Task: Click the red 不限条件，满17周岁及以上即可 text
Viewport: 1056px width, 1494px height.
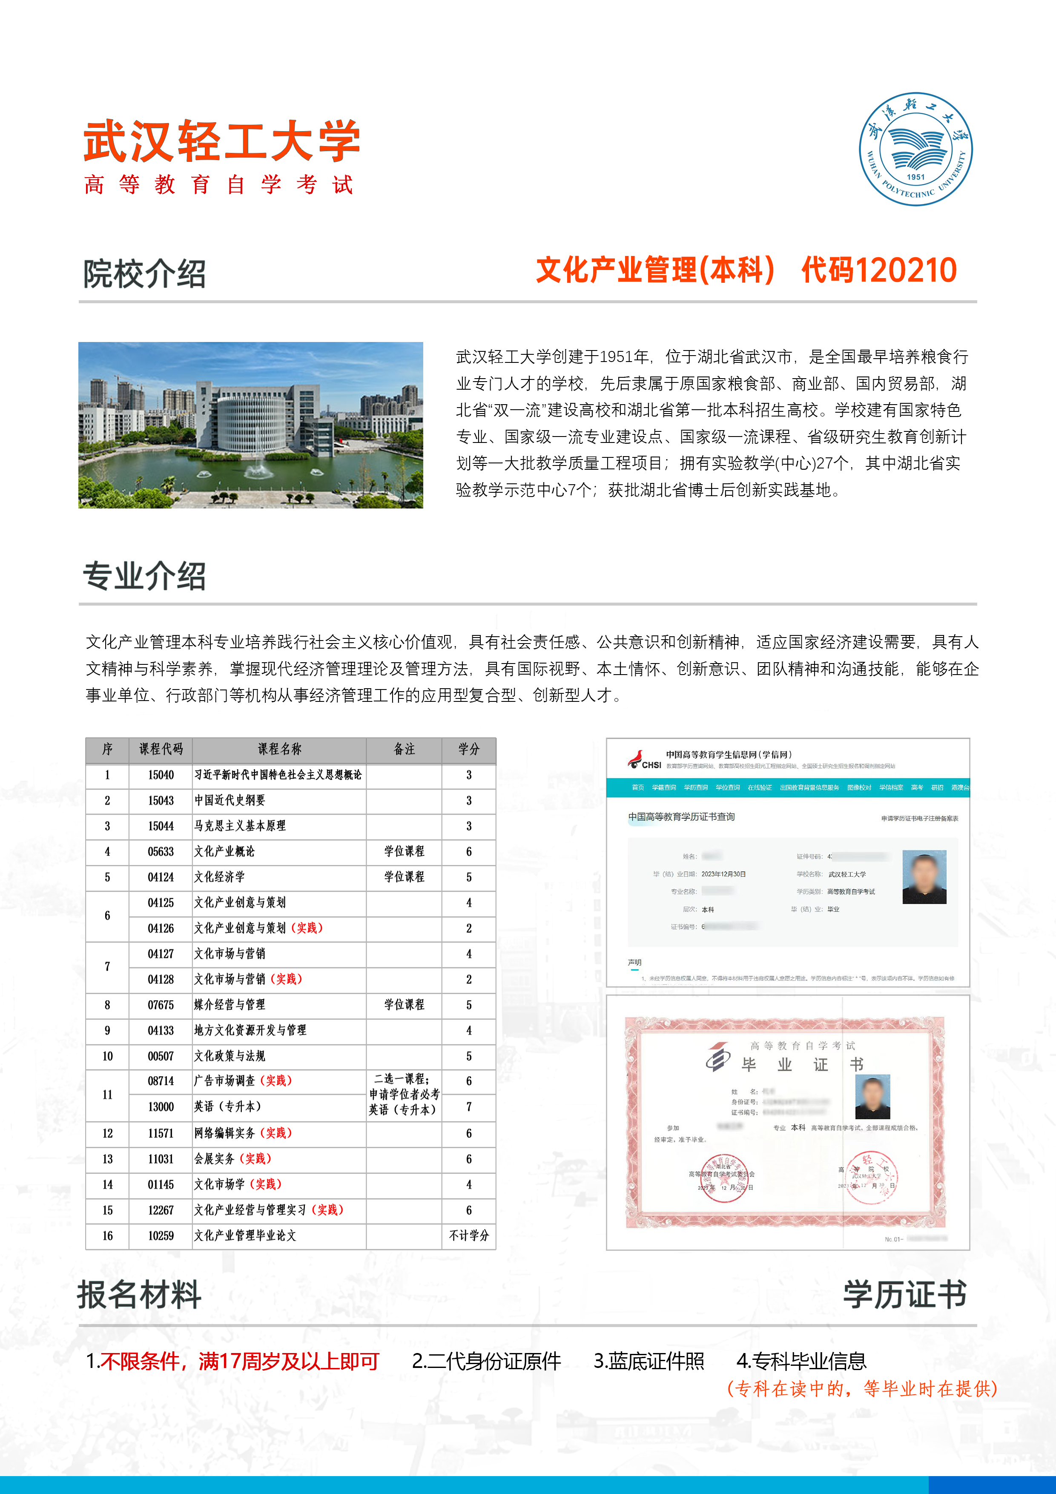Action: click(239, 1361)
